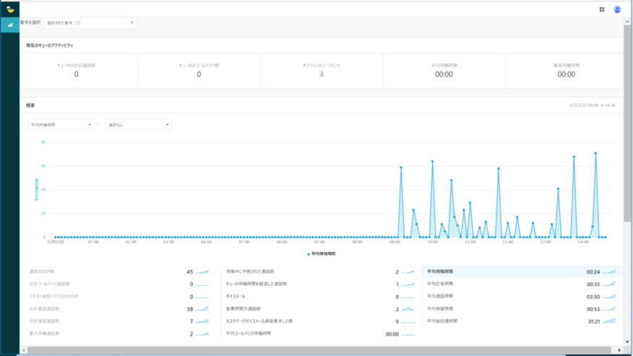Click the 12月25日 date range at top right

(592, 105)
